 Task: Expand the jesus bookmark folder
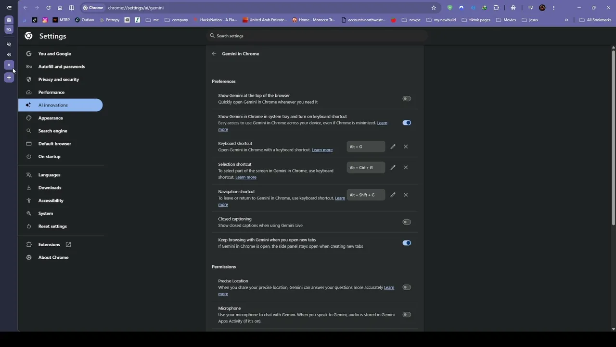point(529,20)
